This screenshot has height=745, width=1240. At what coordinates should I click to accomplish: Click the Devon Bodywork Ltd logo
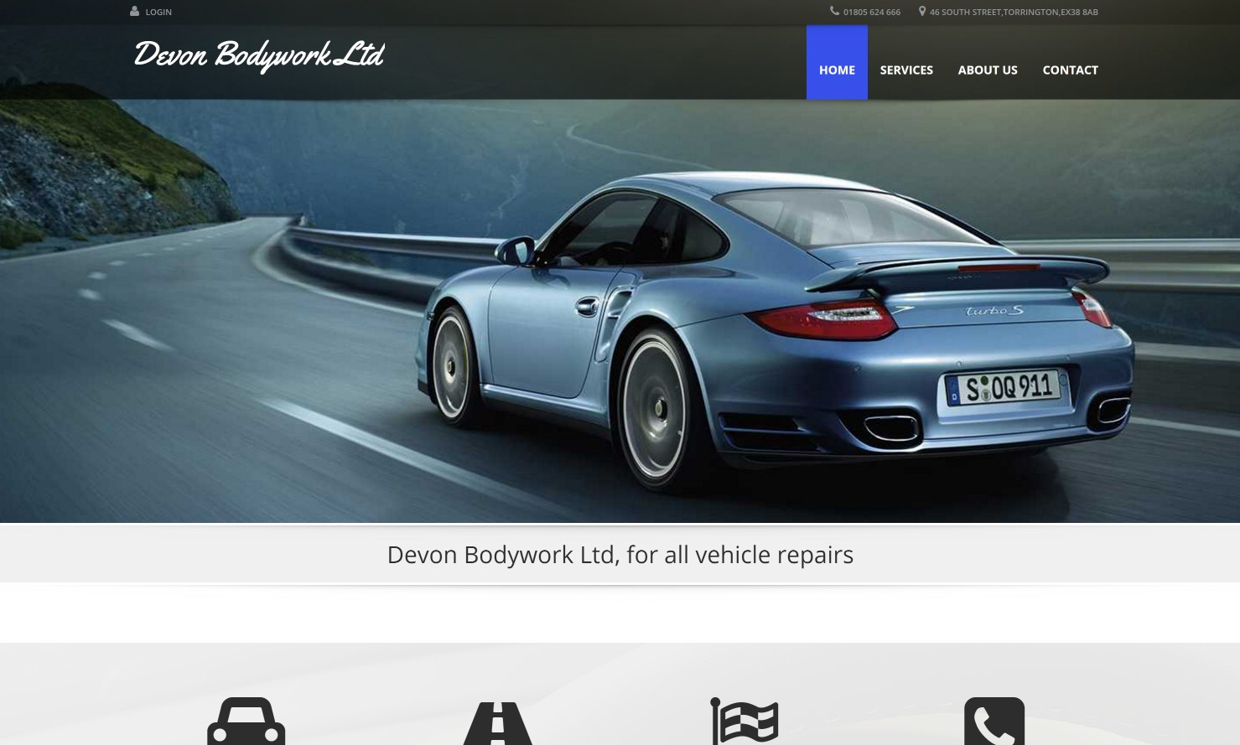point(258,55)
